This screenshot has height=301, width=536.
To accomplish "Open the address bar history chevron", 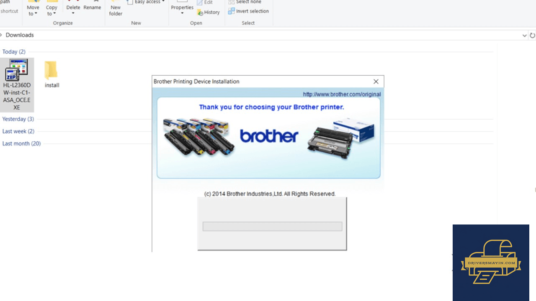I will 525,36.
